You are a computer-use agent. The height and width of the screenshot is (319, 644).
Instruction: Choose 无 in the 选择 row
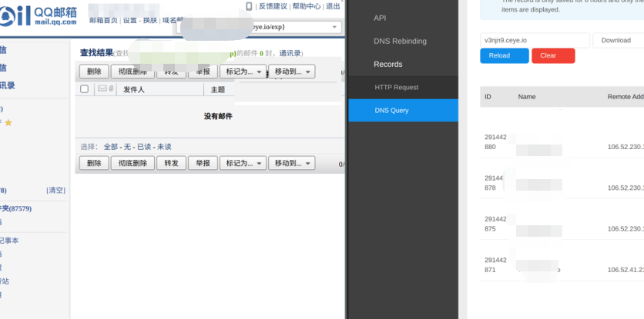pos(127,147)
